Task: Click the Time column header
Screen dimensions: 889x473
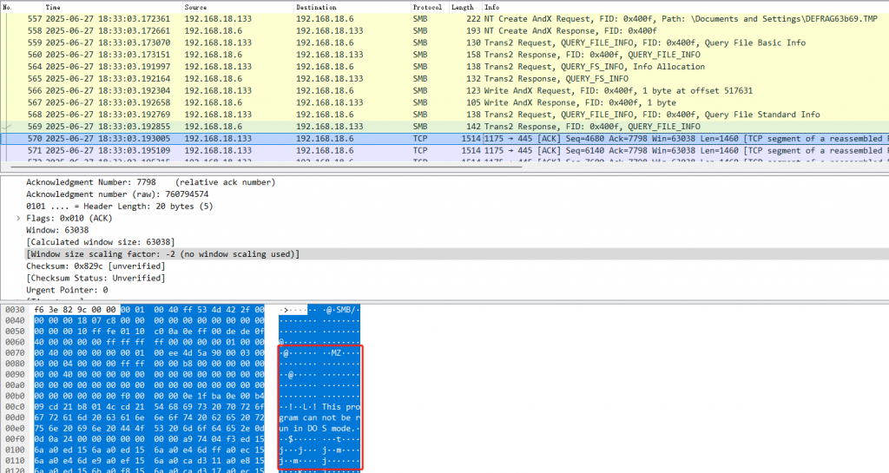Action: pyautogui.click(x=53, y=7)
